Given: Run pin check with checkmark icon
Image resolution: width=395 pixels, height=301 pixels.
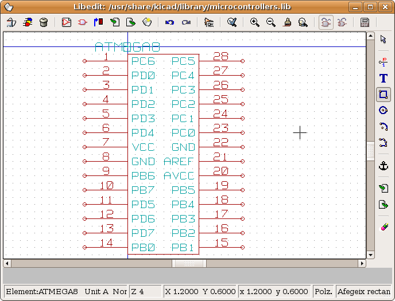Looking at the screenshot, I should coord(232,22).
